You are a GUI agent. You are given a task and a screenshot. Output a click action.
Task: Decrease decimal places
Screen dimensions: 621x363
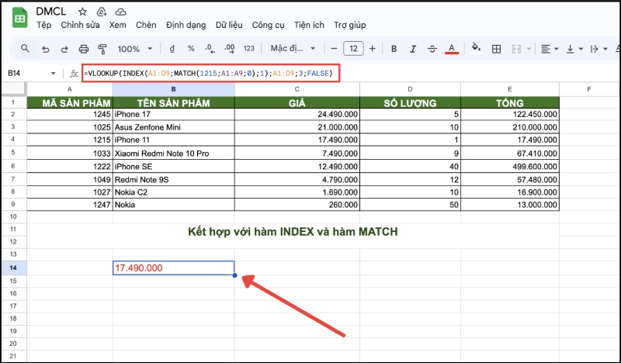click(210, 49)
